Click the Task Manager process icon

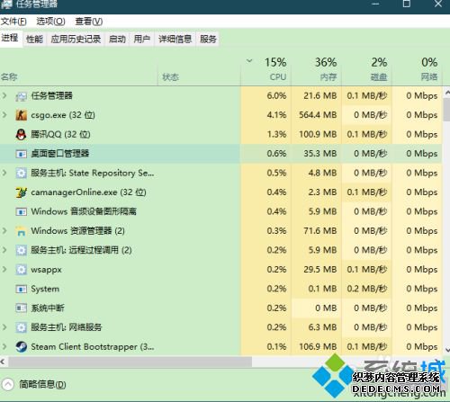(x=22, y=96)
